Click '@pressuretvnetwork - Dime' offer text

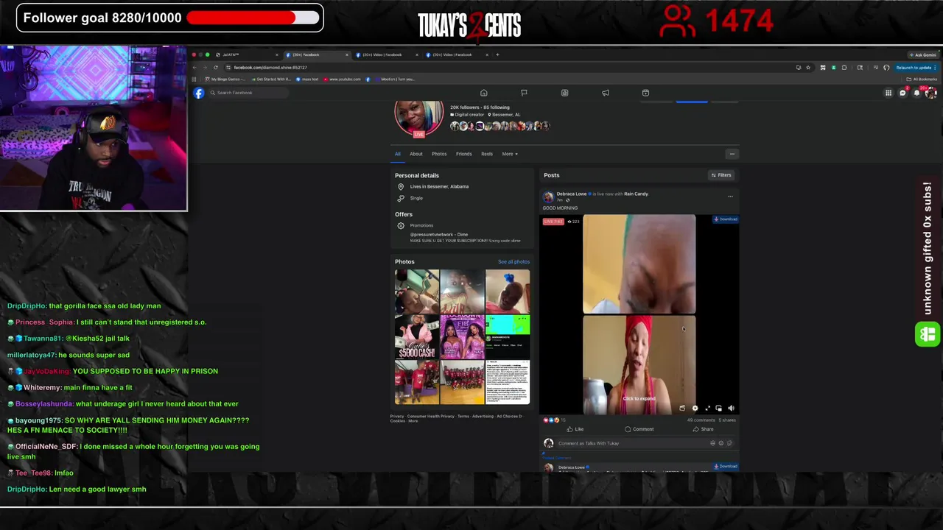point(439,235)
